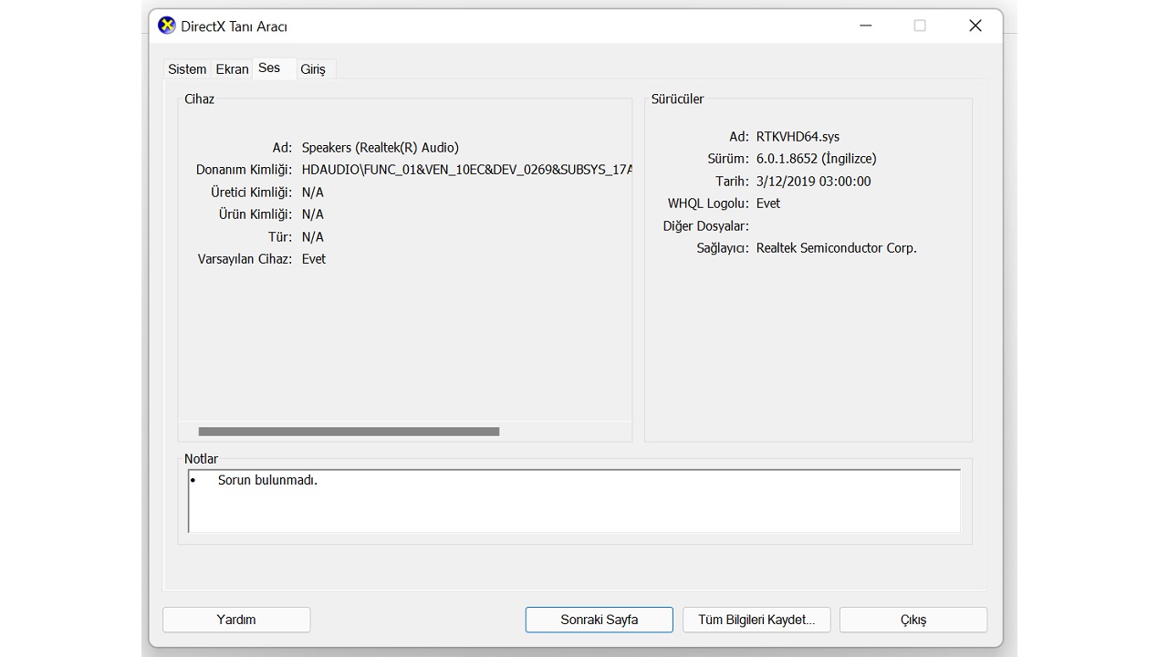Image resolution: width=1168 pixels, height=657 pixels.
Task: Click the N/A value beside Üretici Kimliği
Action: tap(313, 193)
